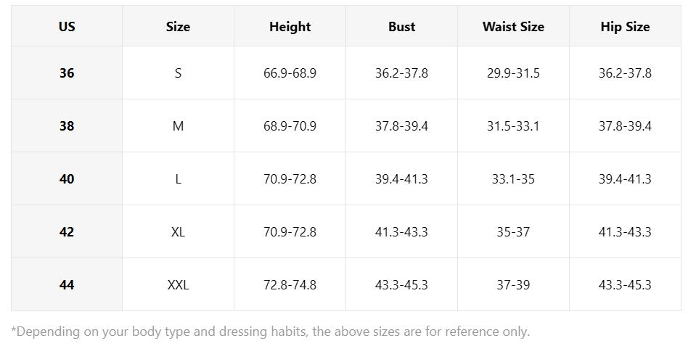The height and width of the screenshot is (346, 688).
Task: Click waist value 33.1-35
Action: (513, 179)
